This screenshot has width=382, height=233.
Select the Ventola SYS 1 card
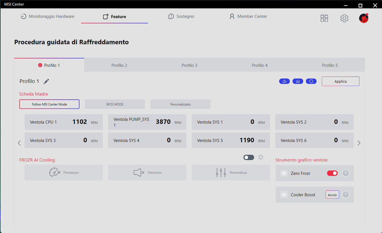(231, 122)
